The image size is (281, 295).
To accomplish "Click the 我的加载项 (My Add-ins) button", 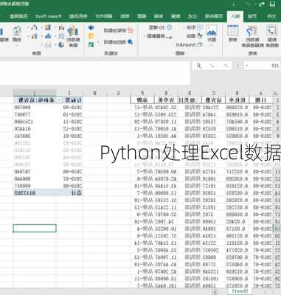I will tap(119, 42).
